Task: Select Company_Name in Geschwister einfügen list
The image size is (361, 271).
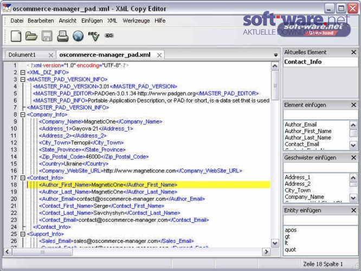Action: (x=305, y=197)
